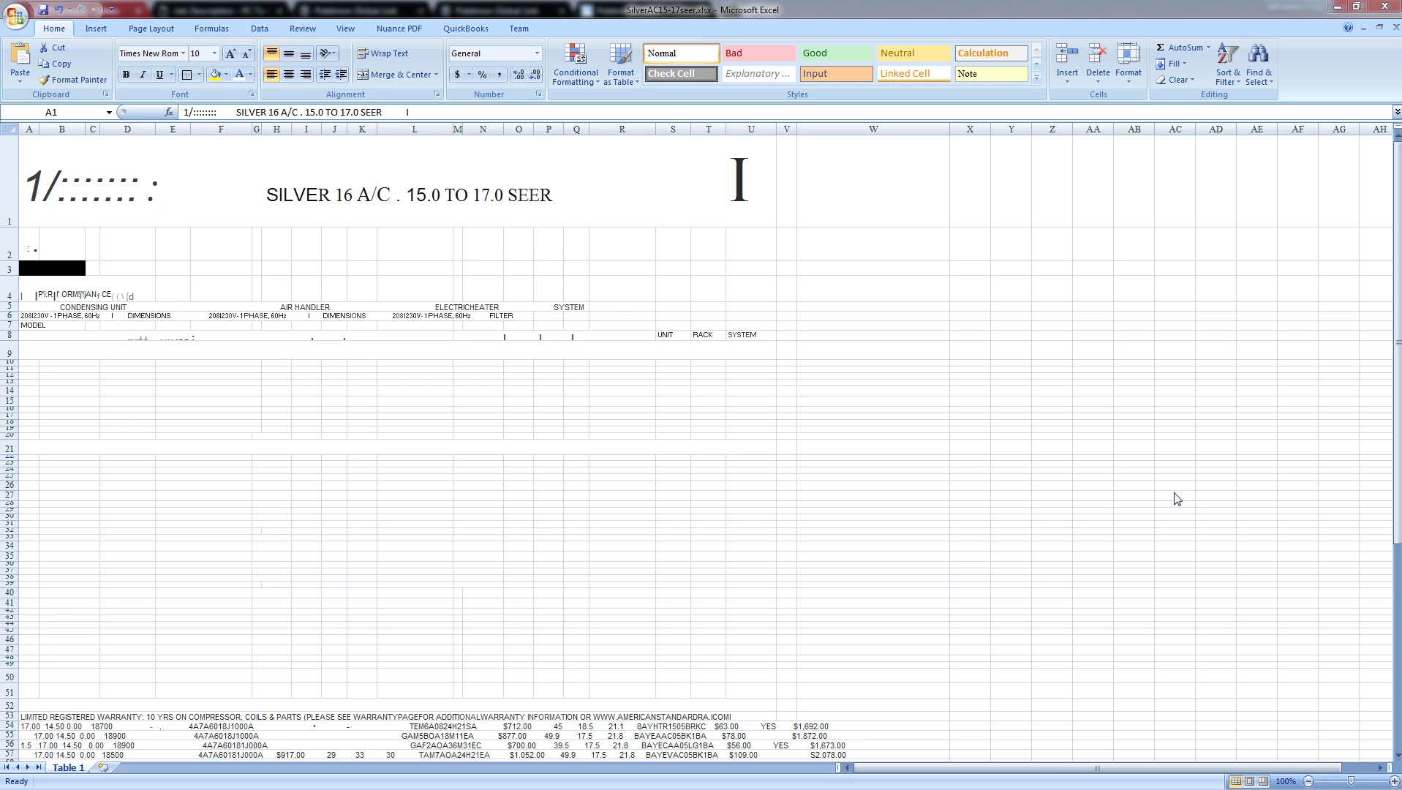Image resolution: width=1402 pixels, height=790 pixels.
Task: Apply Comma Style
Action: (500, 75)
